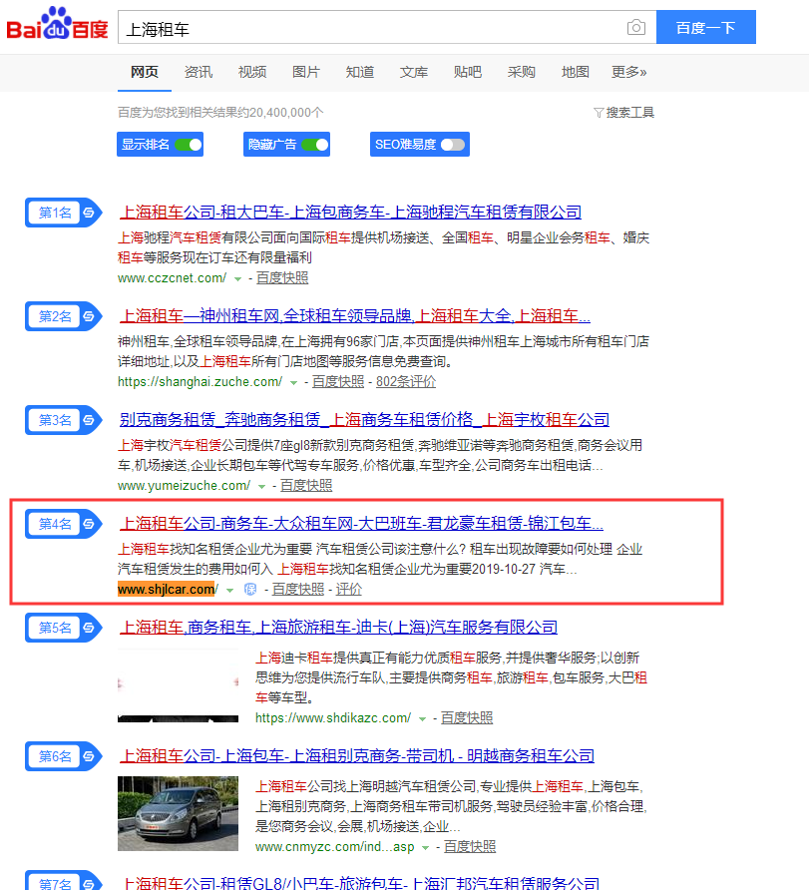Switch to the 地图 tab
This screenshot has width=809, height=890.
(x=576, y=72)
